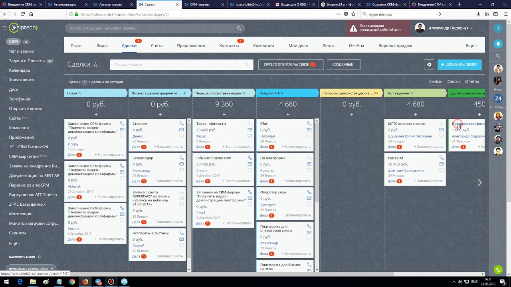Image resolution: width=511 pixels, height=287 pixels.
Task: Click mail icon on the Стерком card
Action: click(181, 130)
